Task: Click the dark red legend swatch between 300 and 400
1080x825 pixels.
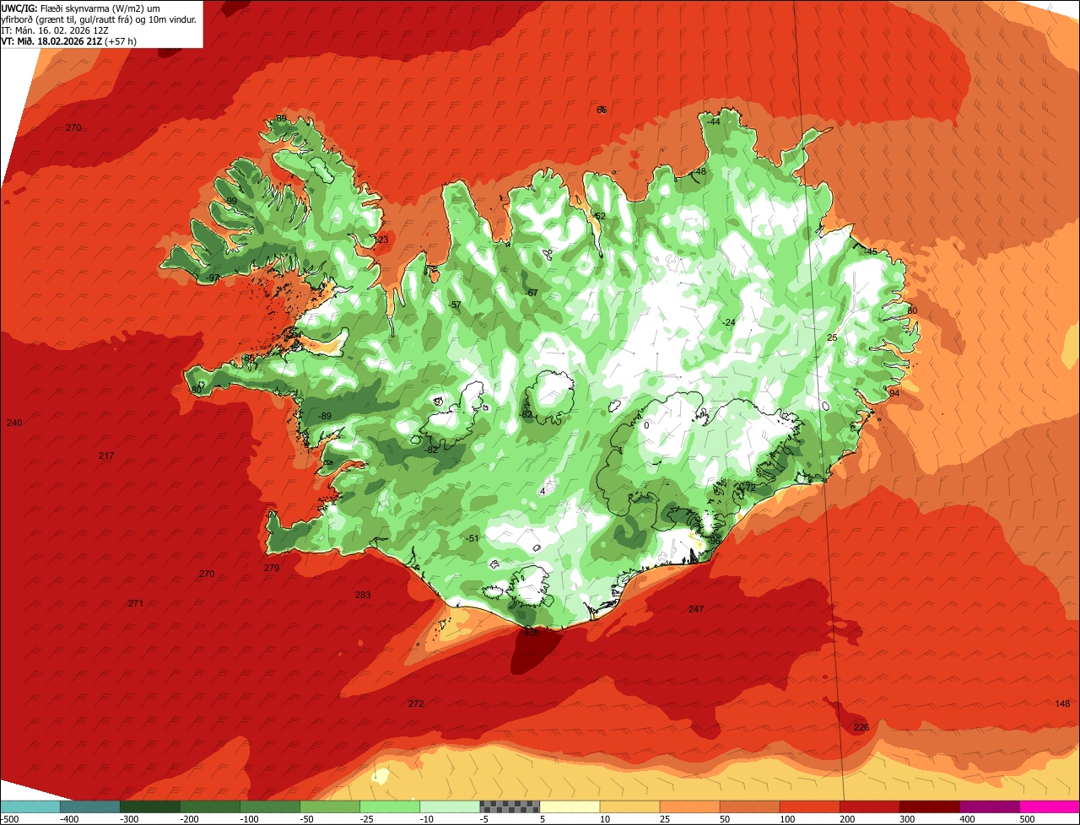Action: (929, 806)
